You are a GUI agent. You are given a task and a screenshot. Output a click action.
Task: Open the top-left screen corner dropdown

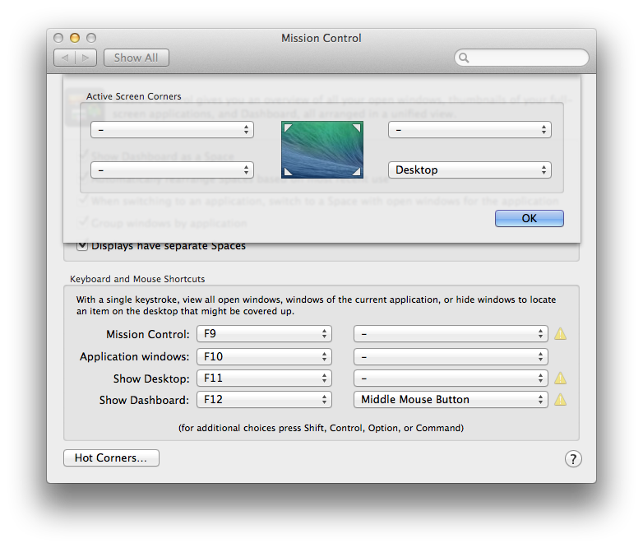172,130
